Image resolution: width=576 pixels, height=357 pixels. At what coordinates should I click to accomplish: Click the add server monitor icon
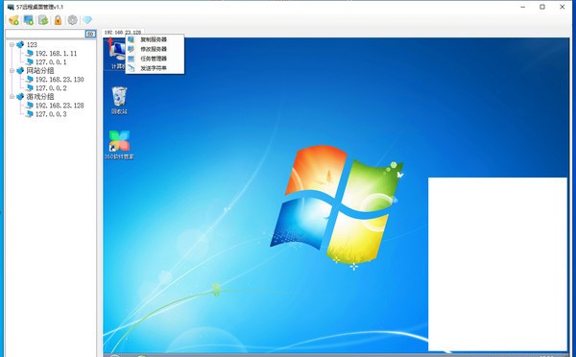click(28, 20)
